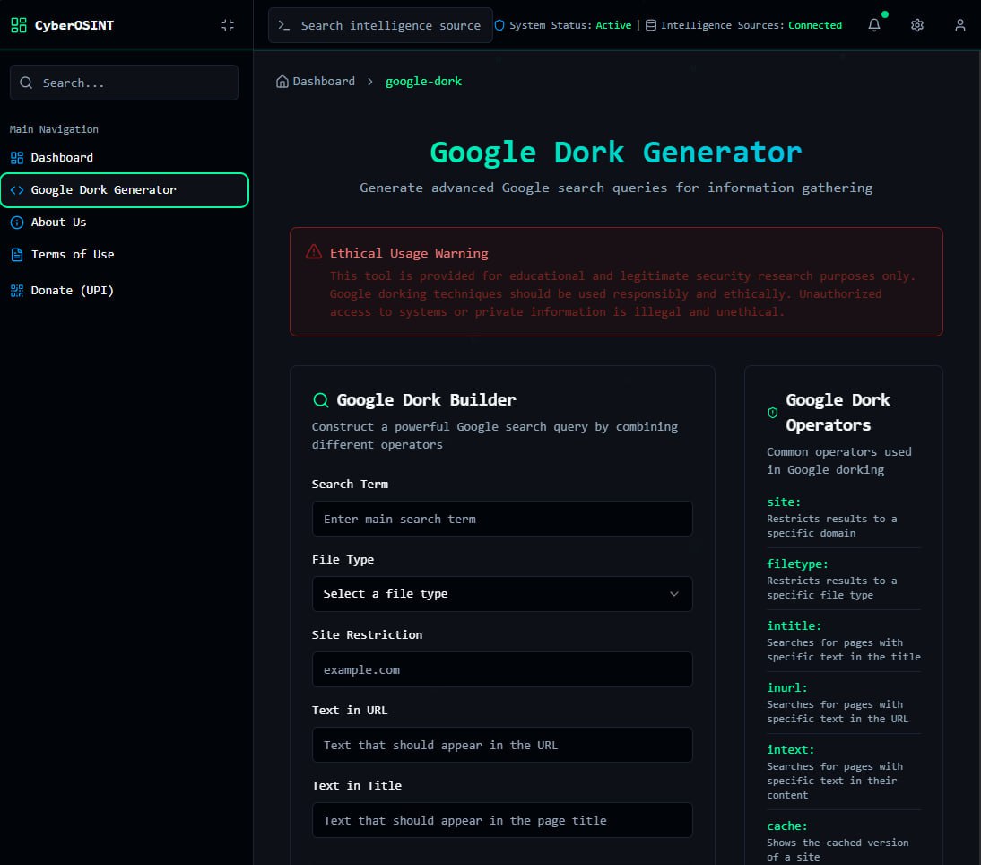
Task: Click the Main Navigation label
Action: 54,129
